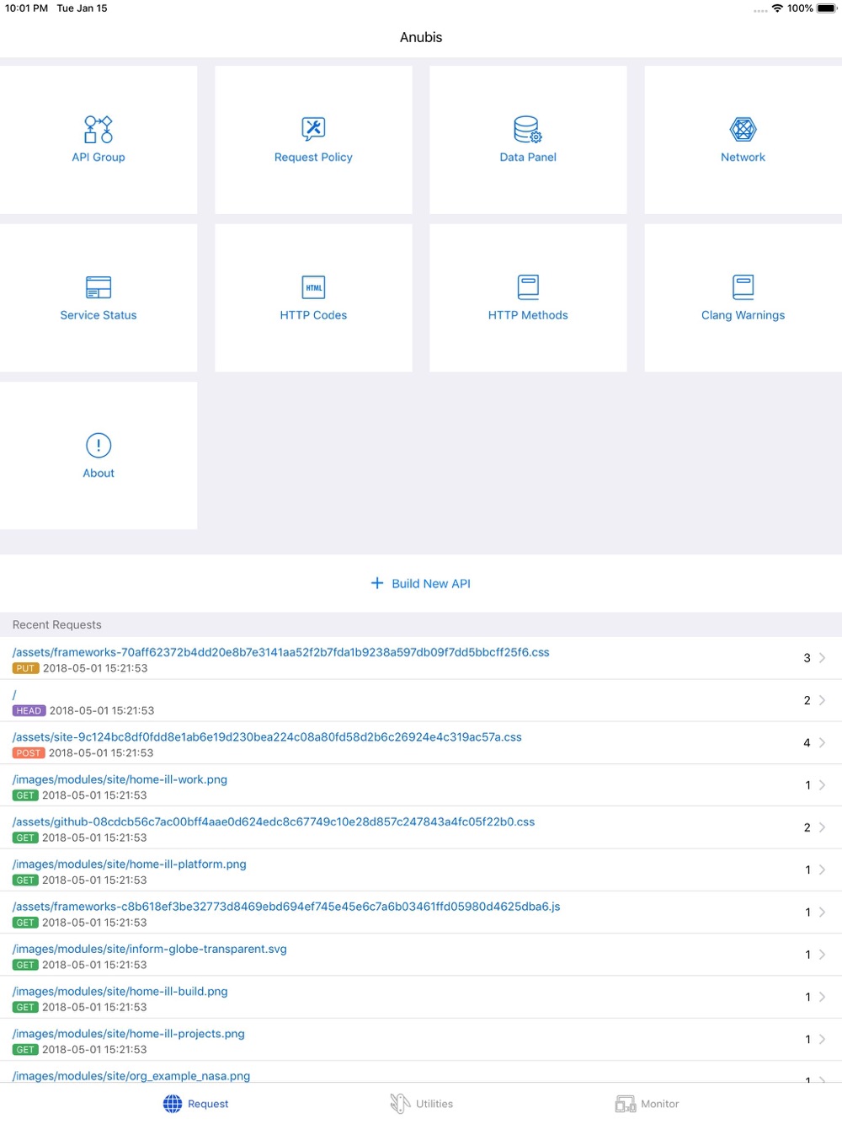
Task: Tap the PUT method badge
Action: pos(26,668)
